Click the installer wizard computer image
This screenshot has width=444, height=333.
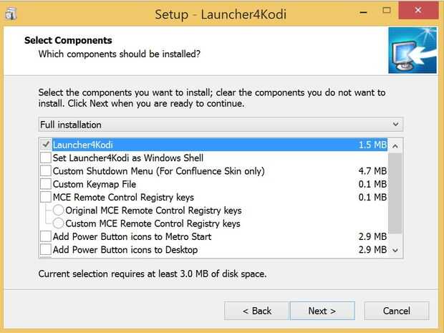point(412,50)
